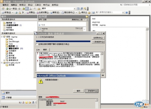This screenshot has width=151, height=109.
Task: Toggle the reading pane toolbar icon
Action: click(27, 9)
